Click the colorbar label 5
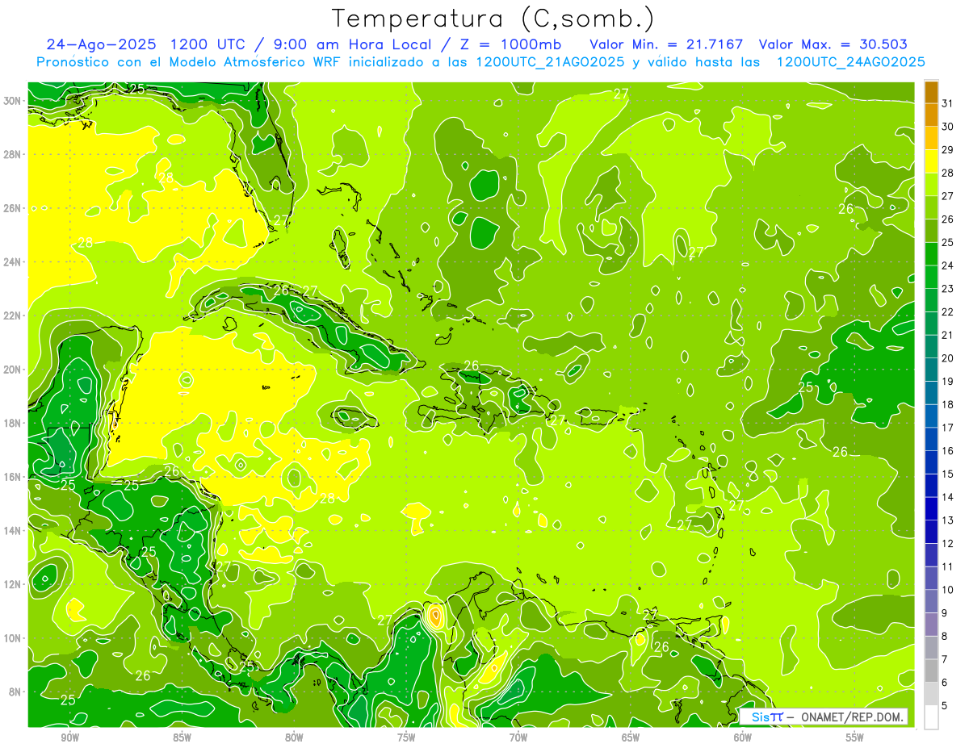 coord(945,705)
